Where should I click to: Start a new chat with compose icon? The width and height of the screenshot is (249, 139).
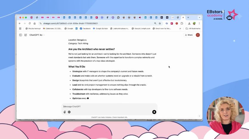[x=26, y=35]
